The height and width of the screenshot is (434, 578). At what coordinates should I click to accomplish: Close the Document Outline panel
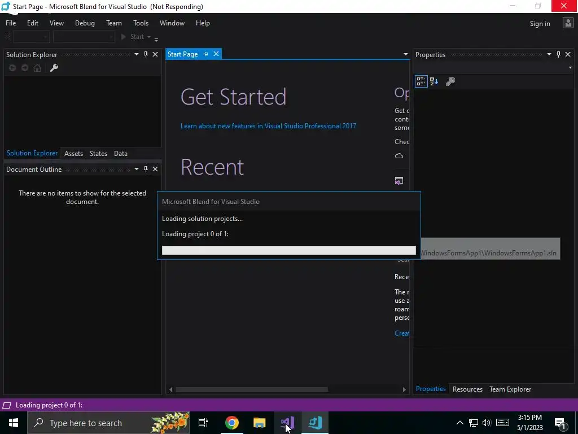click(155, 169)
